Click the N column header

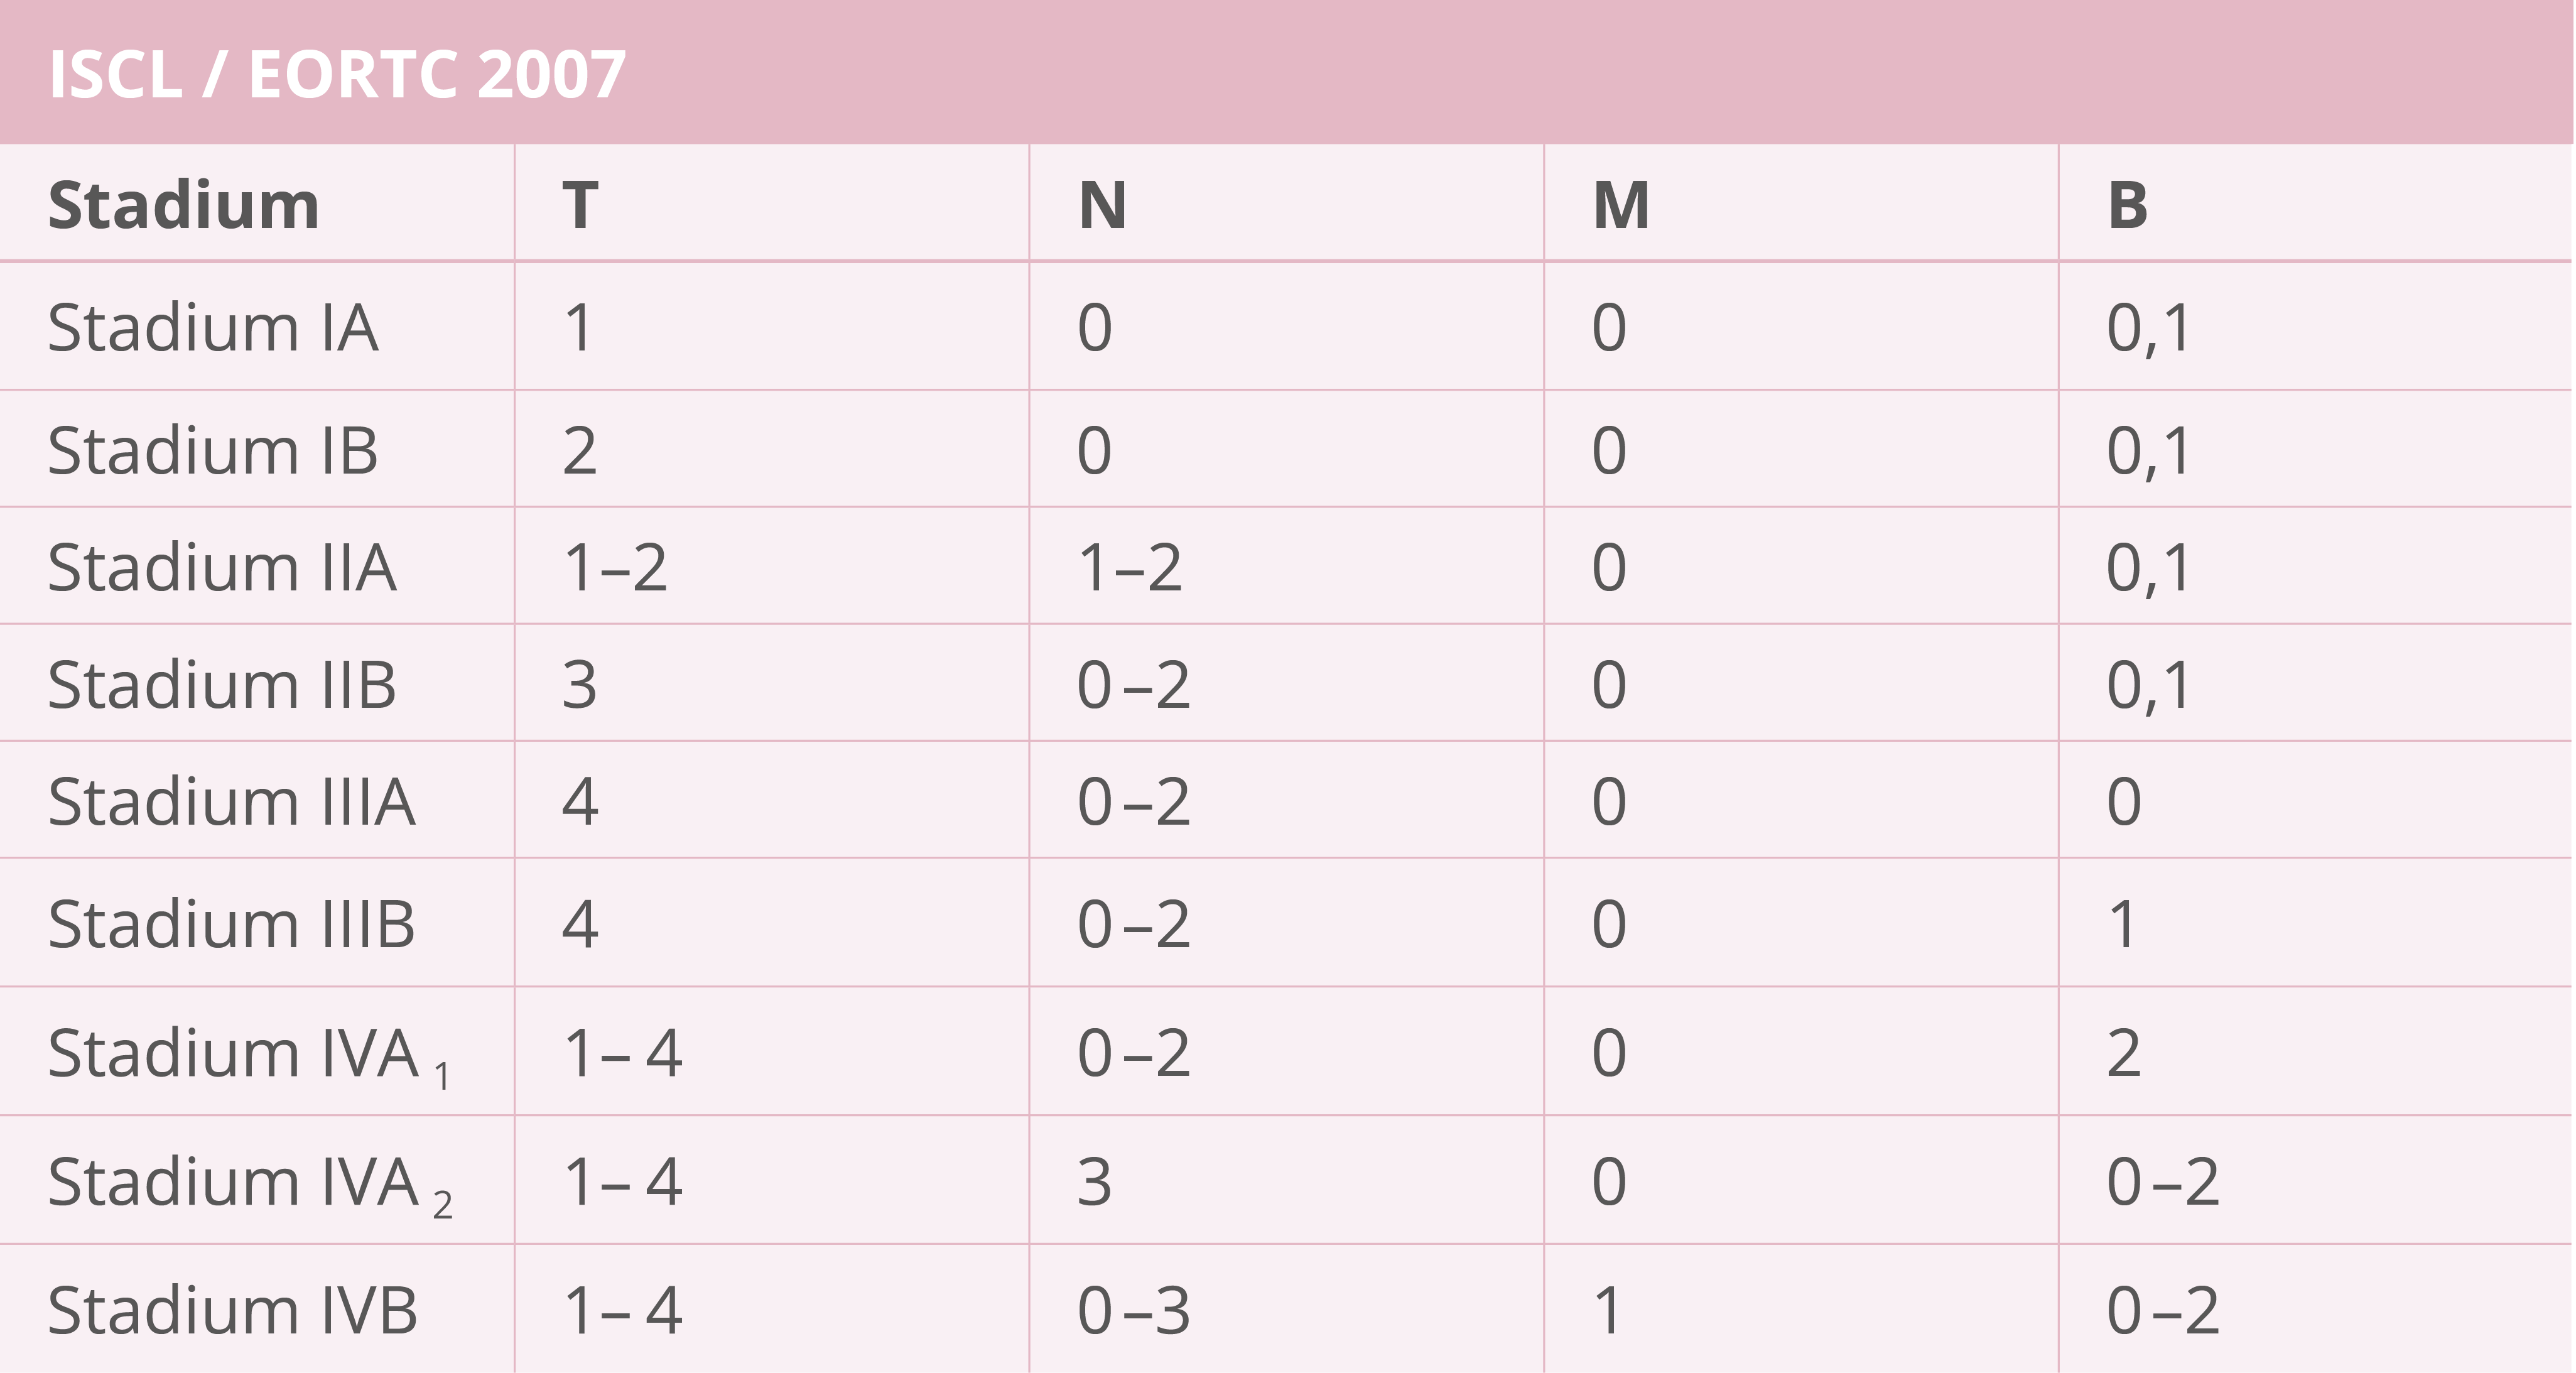point(1102,205)
